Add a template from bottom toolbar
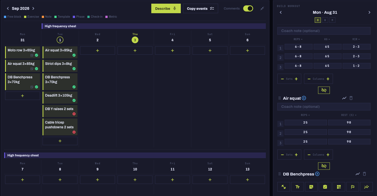The image size is (377, 196). (339, 187)
